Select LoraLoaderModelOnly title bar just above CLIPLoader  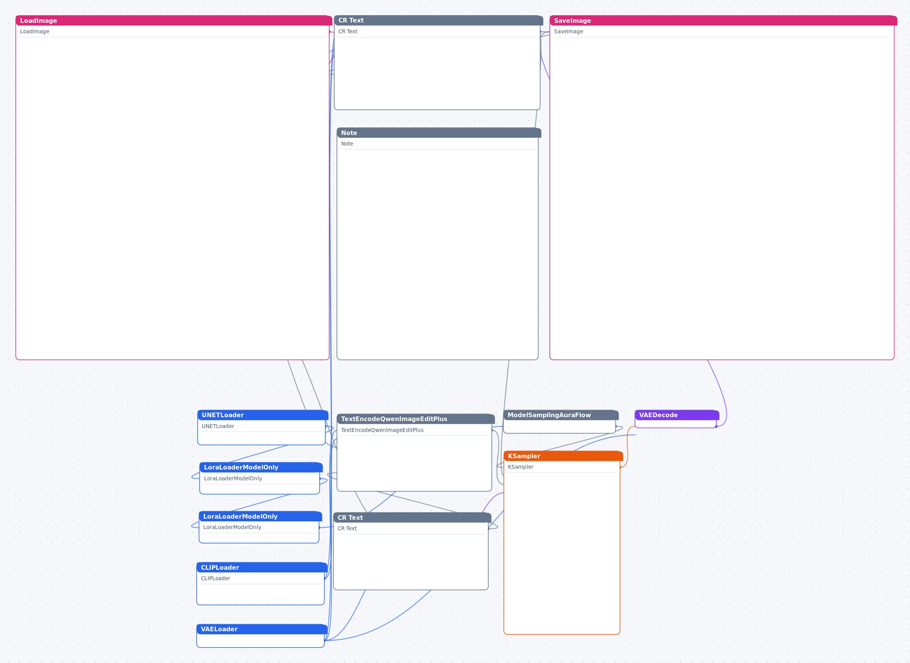coord(260,517)
